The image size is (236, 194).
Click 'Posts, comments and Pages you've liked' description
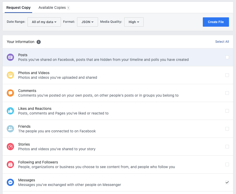pyautogui.click(x=63, y=113)
